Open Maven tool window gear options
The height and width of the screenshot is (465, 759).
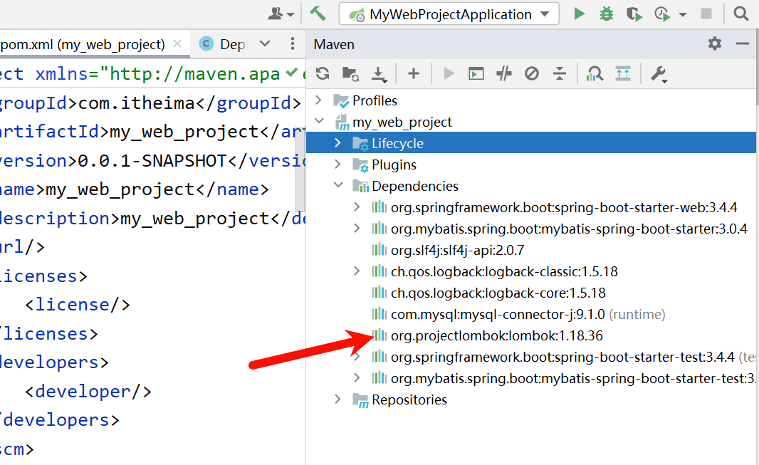[x=715, y=43]
